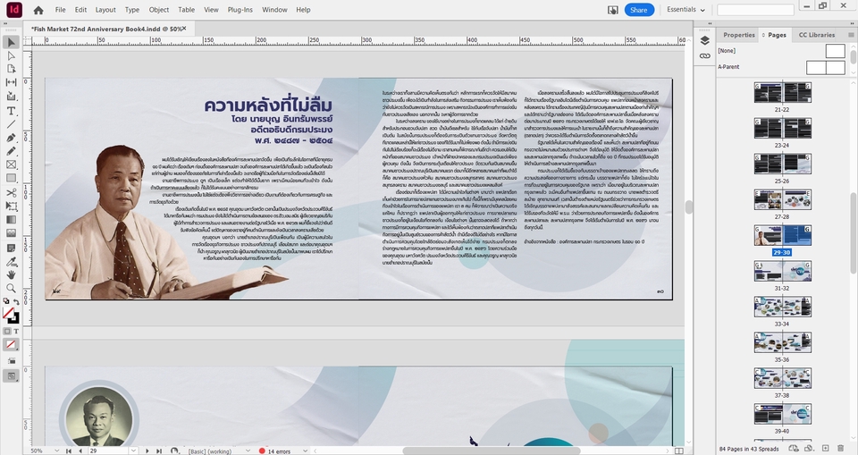Select the Eyedropper tool
The height and width of the screenshot is (455, 858).
tap(12, 262)
